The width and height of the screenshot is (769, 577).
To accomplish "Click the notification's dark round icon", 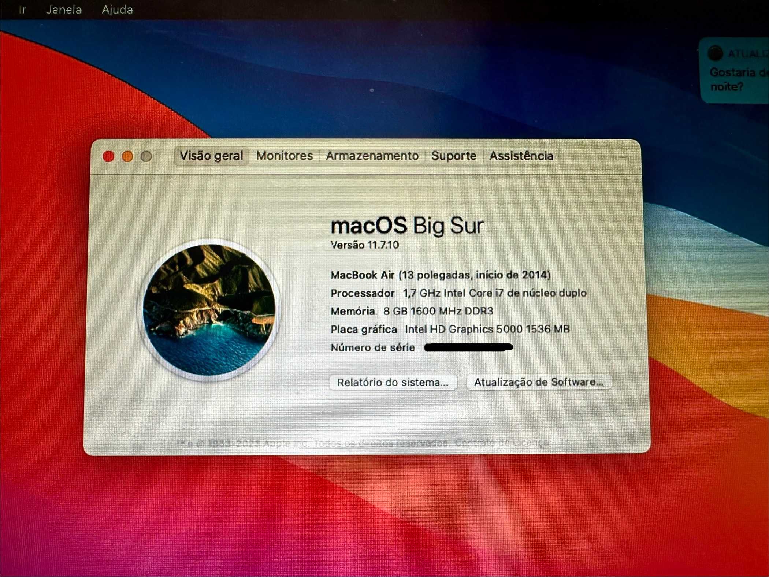I will point(715,53).
